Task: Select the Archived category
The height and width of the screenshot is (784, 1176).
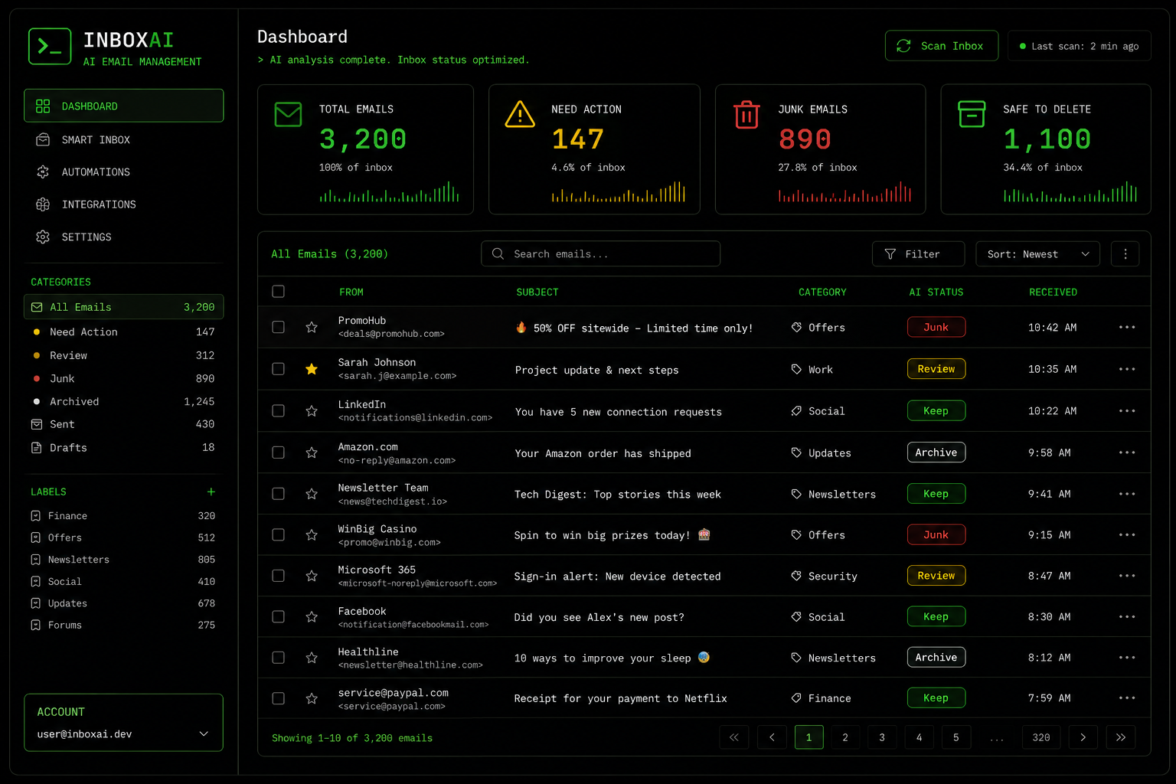Action: [123, 401]
